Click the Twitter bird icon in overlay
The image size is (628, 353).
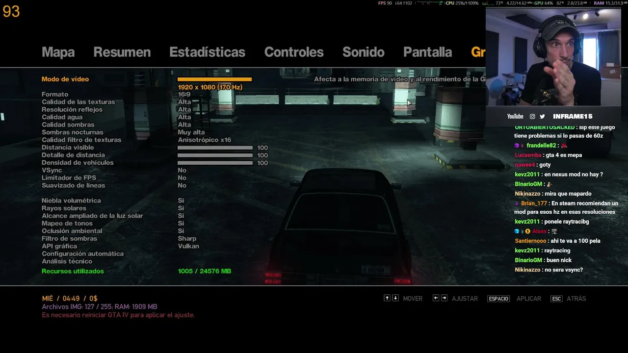click(542, 116)
